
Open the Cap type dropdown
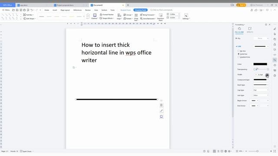tap(261, 90)
